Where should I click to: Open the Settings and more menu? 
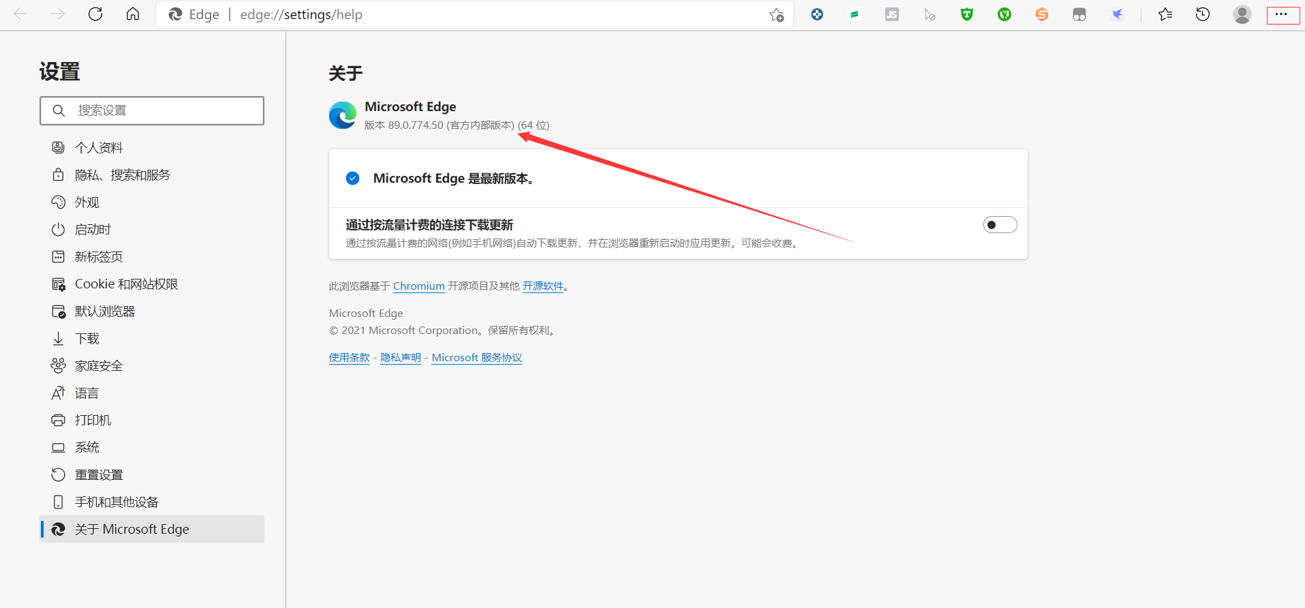[x=1283, y=14]
